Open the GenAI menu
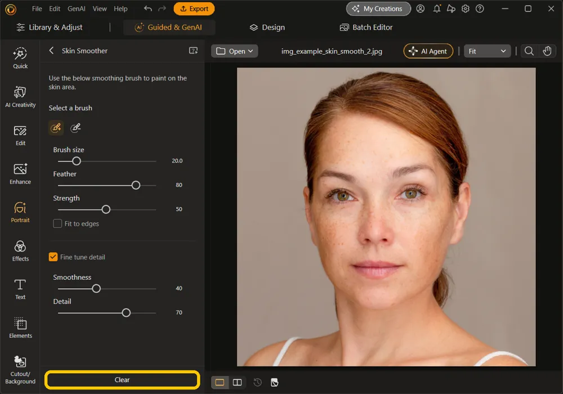563x394 pixels. pyautogui.click(x=77, y=8)
